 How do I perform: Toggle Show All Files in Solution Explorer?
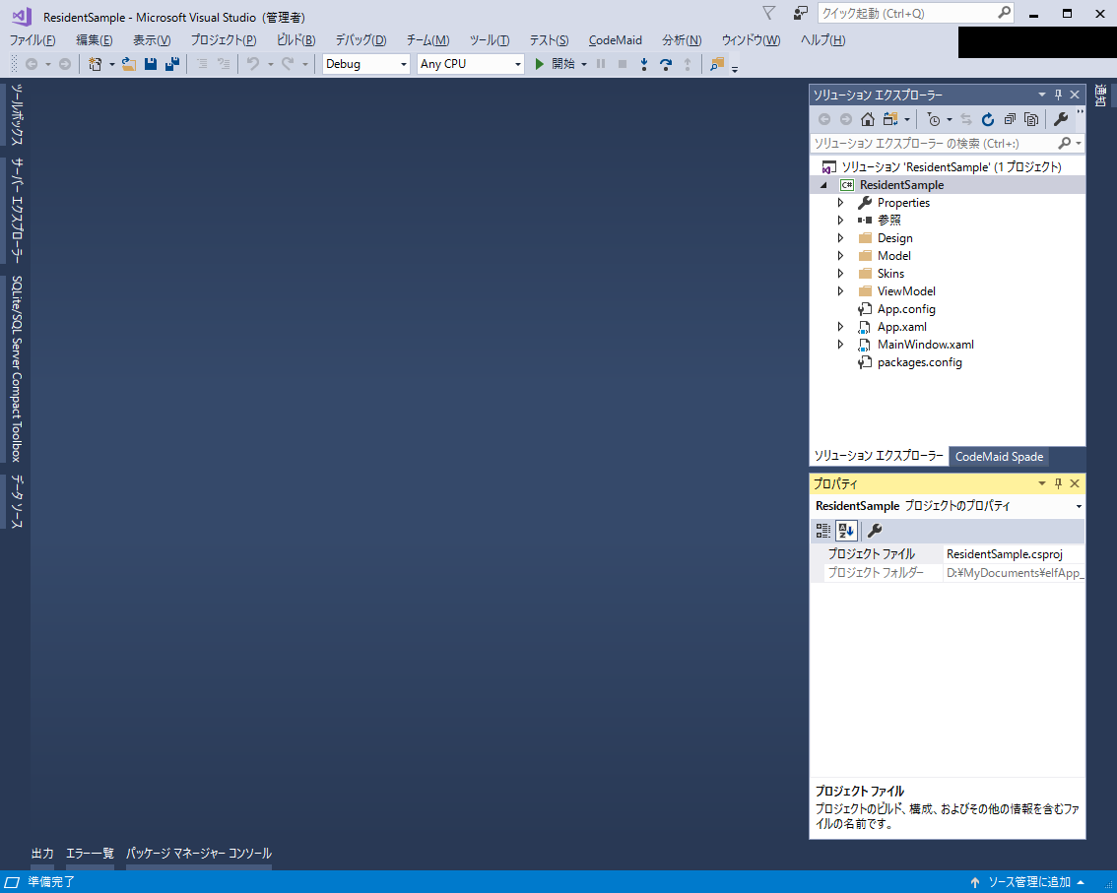click(1030, 120)
